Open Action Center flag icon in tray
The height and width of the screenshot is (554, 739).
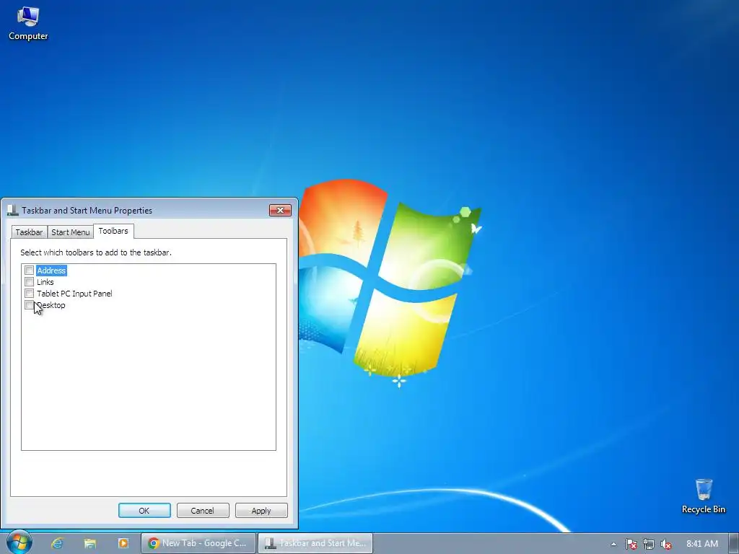pos(631,544)
